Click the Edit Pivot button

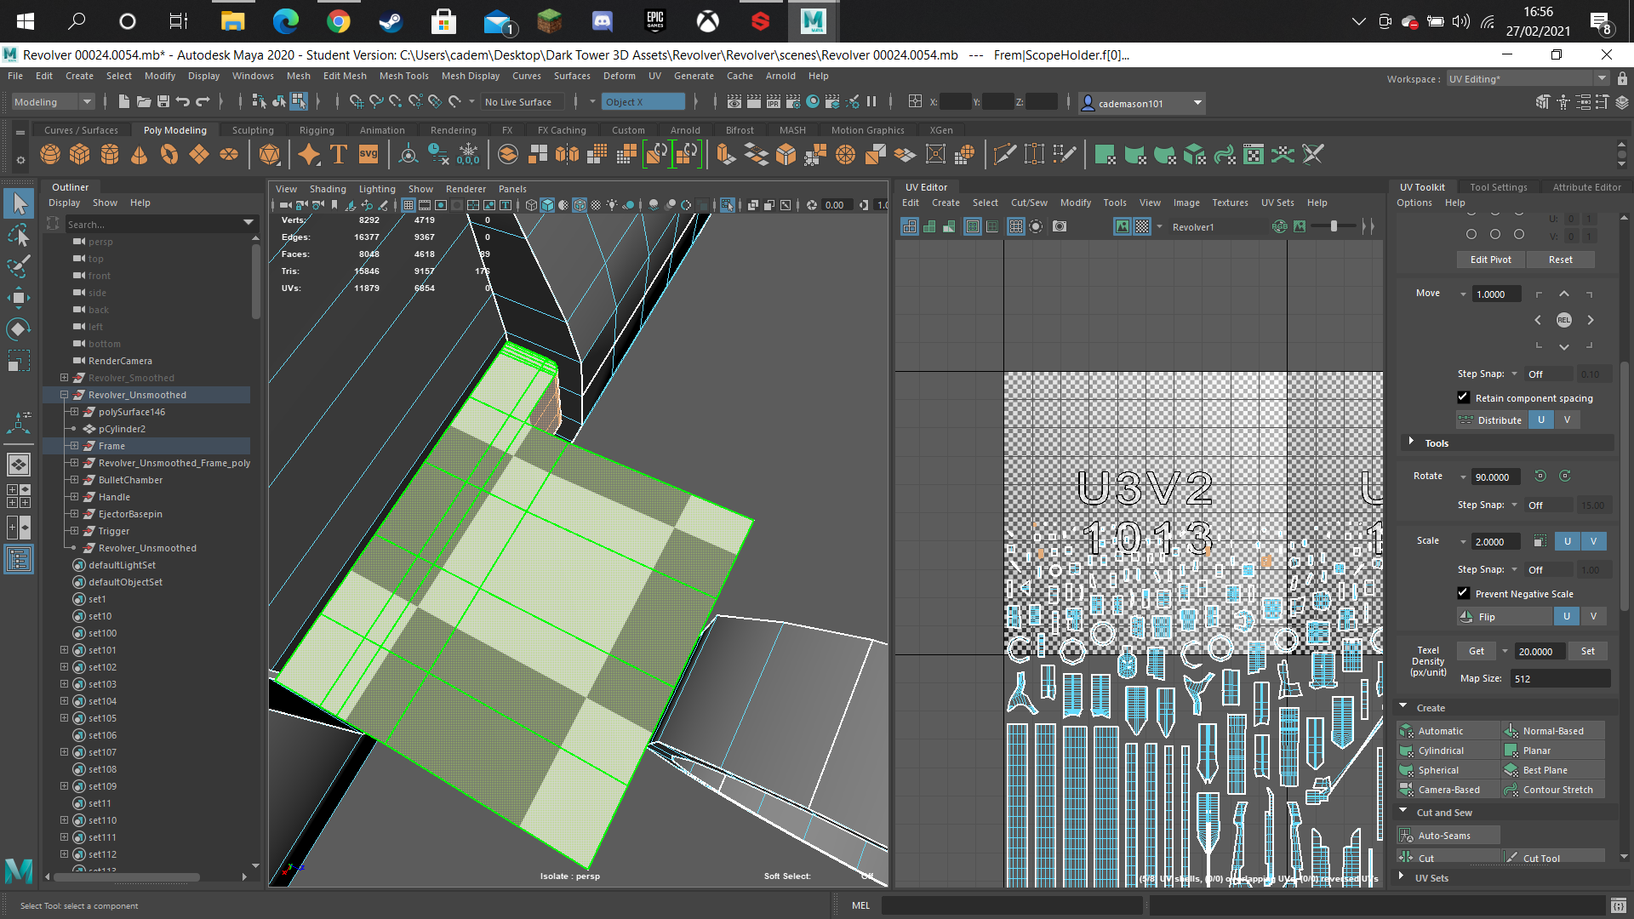1491,260
